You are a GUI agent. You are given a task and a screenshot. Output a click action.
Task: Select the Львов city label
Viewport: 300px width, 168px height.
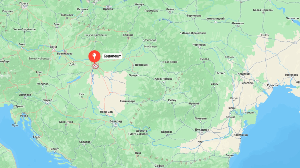click(170, 9)
